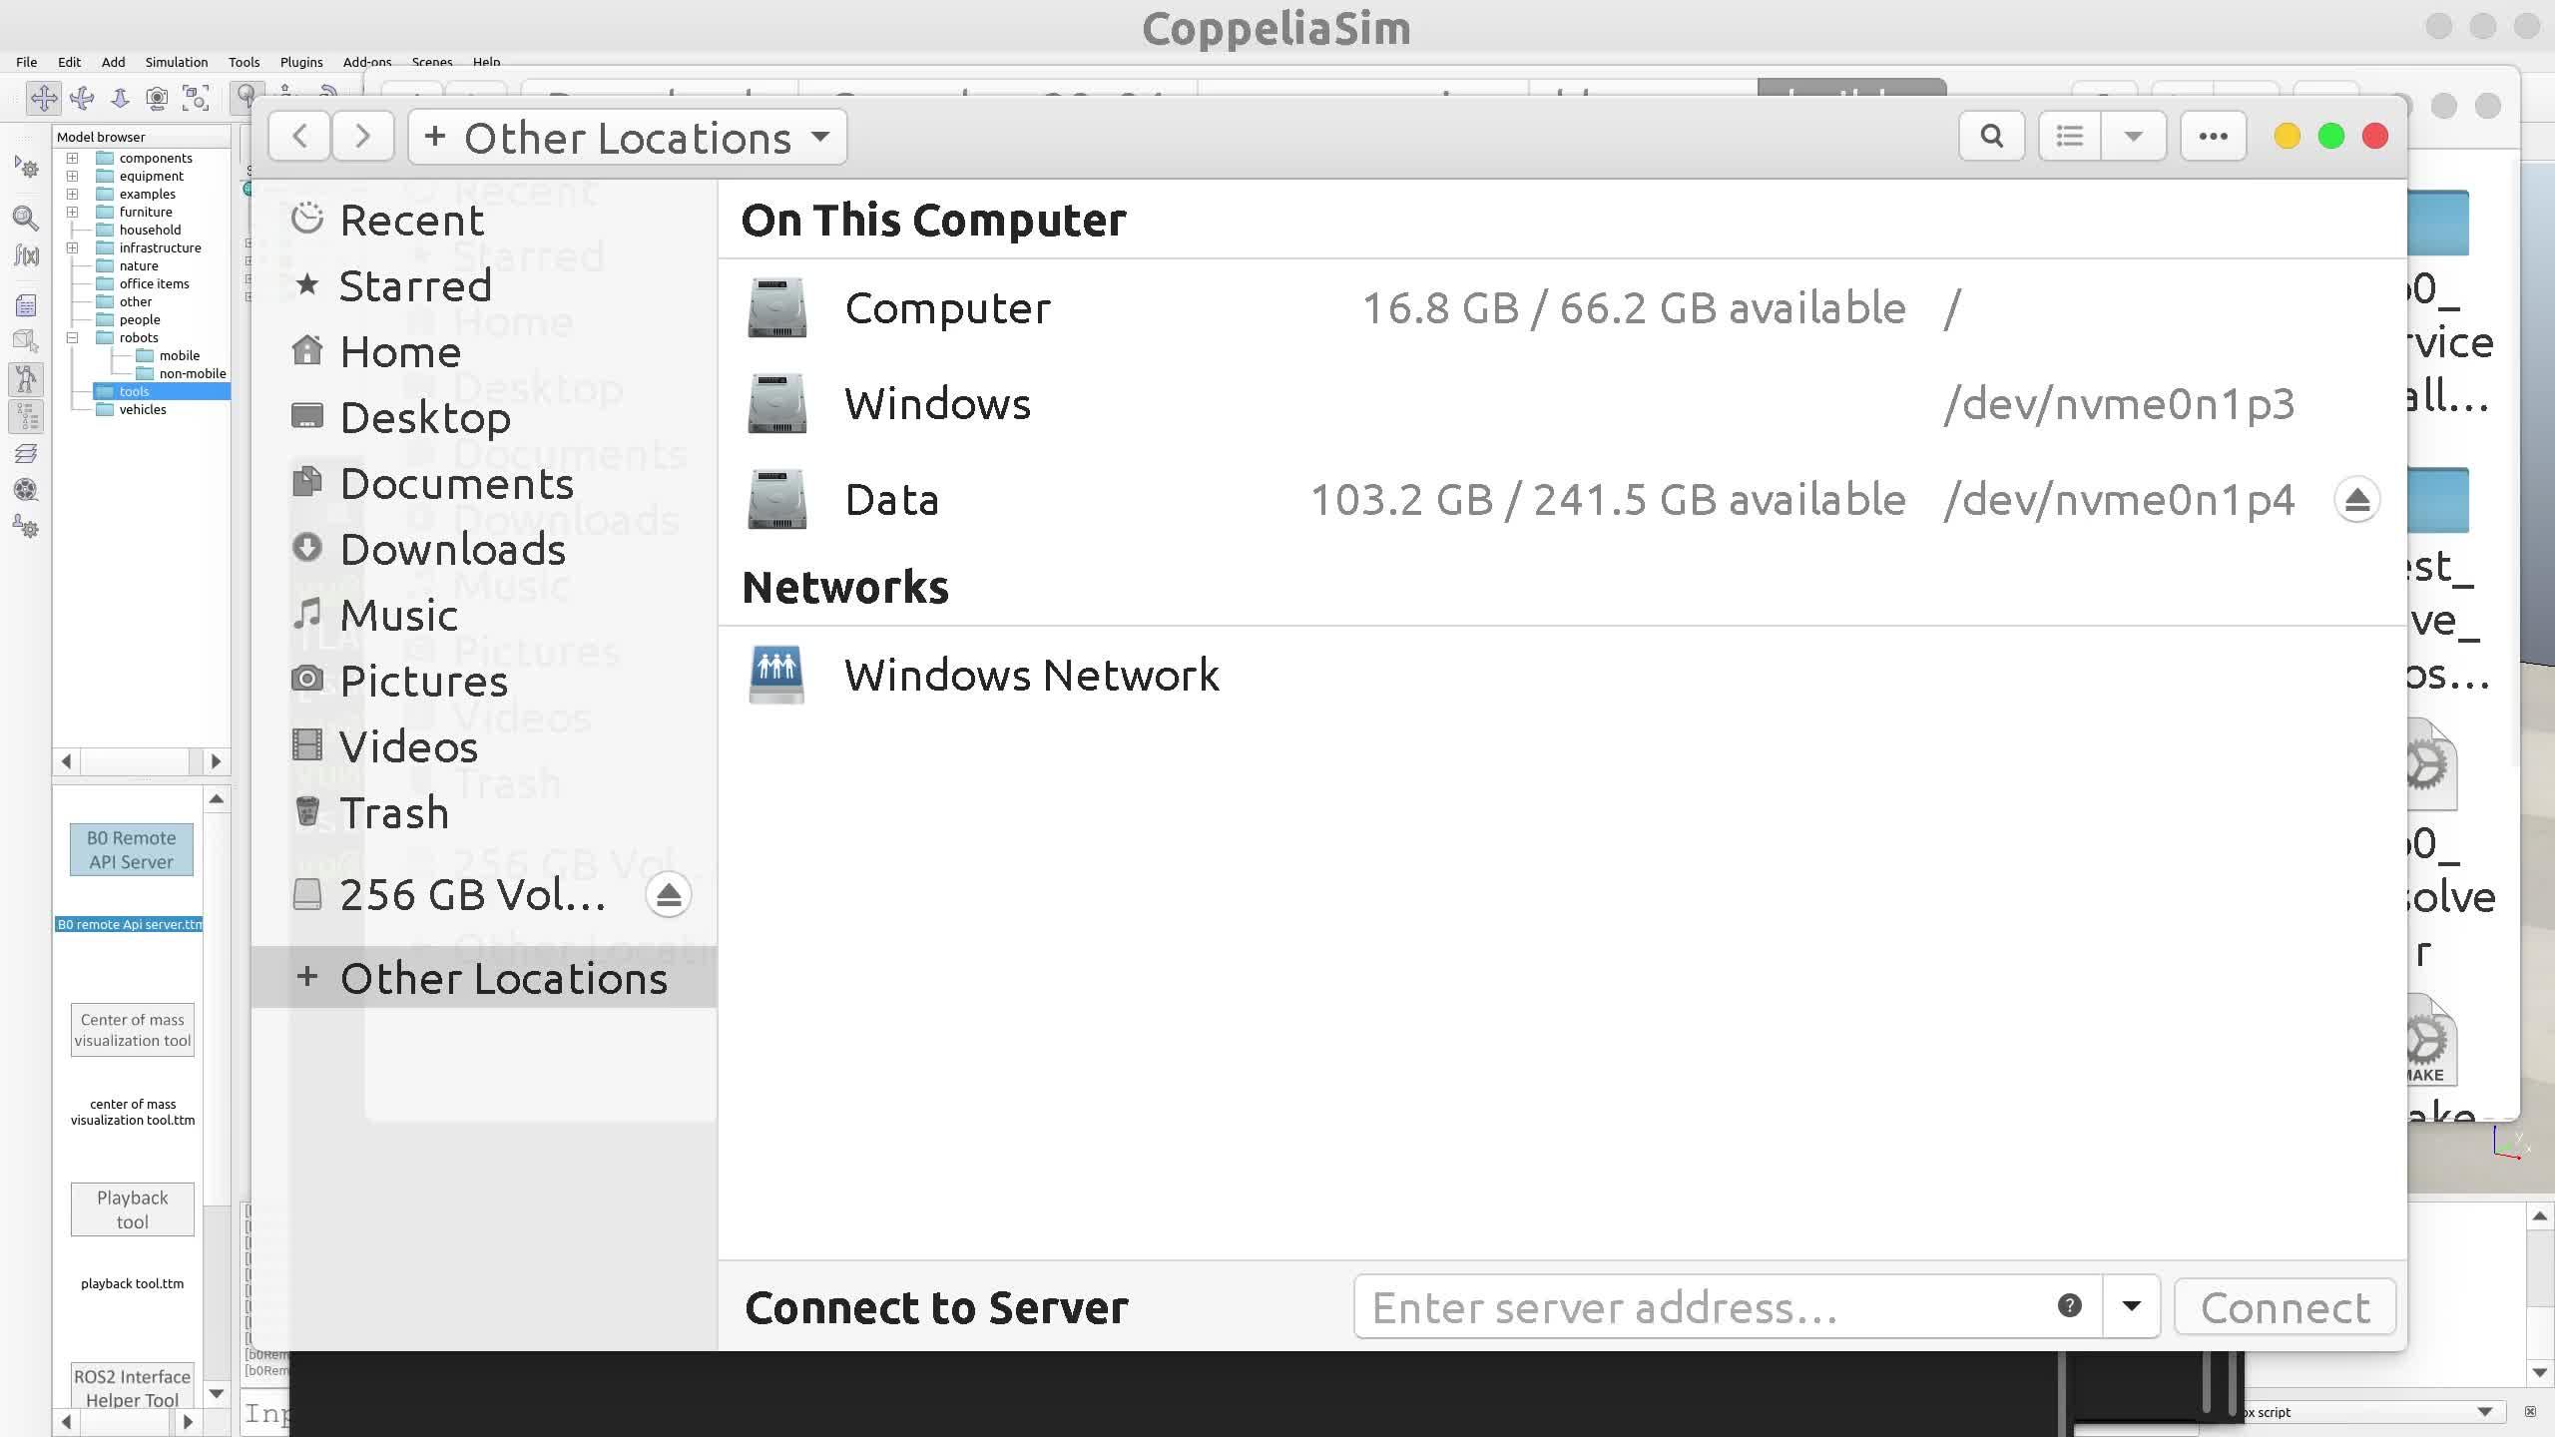Image resolution: width=2555 pixels, height=1437 pixels.
Task: Open Pictures in the sidebar
Action: [x=484, y=681]
